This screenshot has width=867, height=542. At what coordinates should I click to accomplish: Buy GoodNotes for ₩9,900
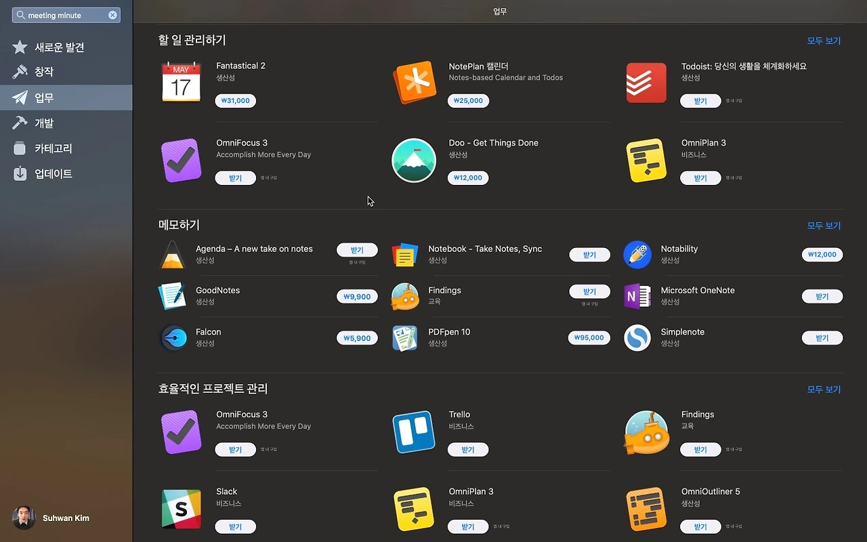(357, 297)
